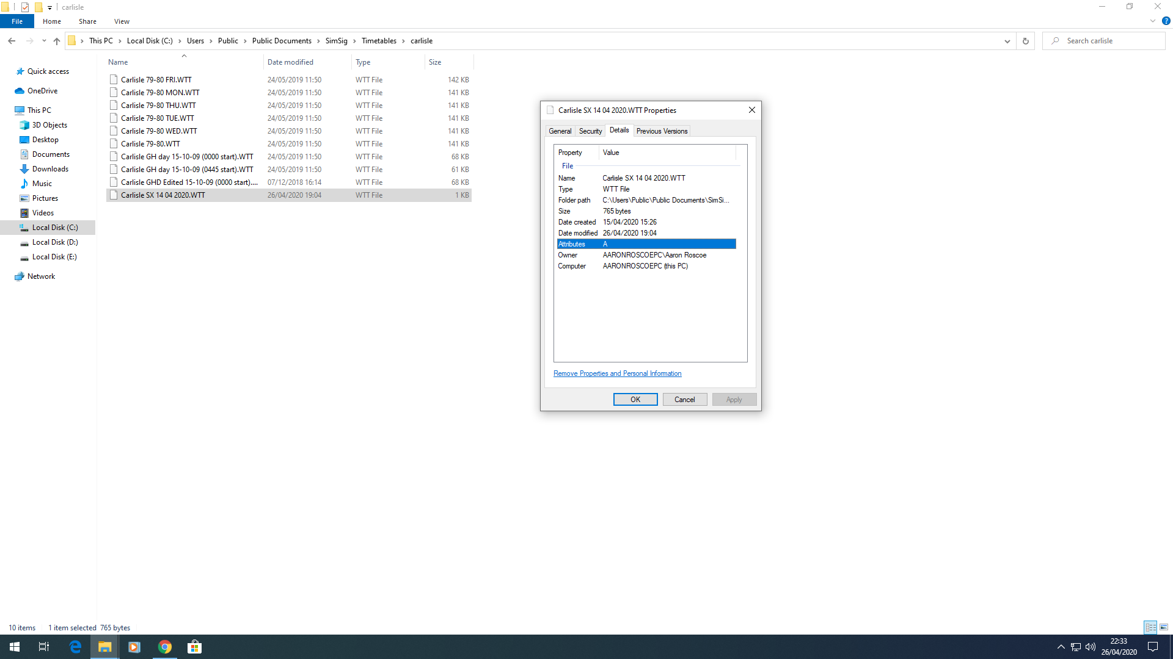This screenshot has width=1173, height=659.
Task: Launch Google Chrome from taskbar
Action: [x=165, y=647]
